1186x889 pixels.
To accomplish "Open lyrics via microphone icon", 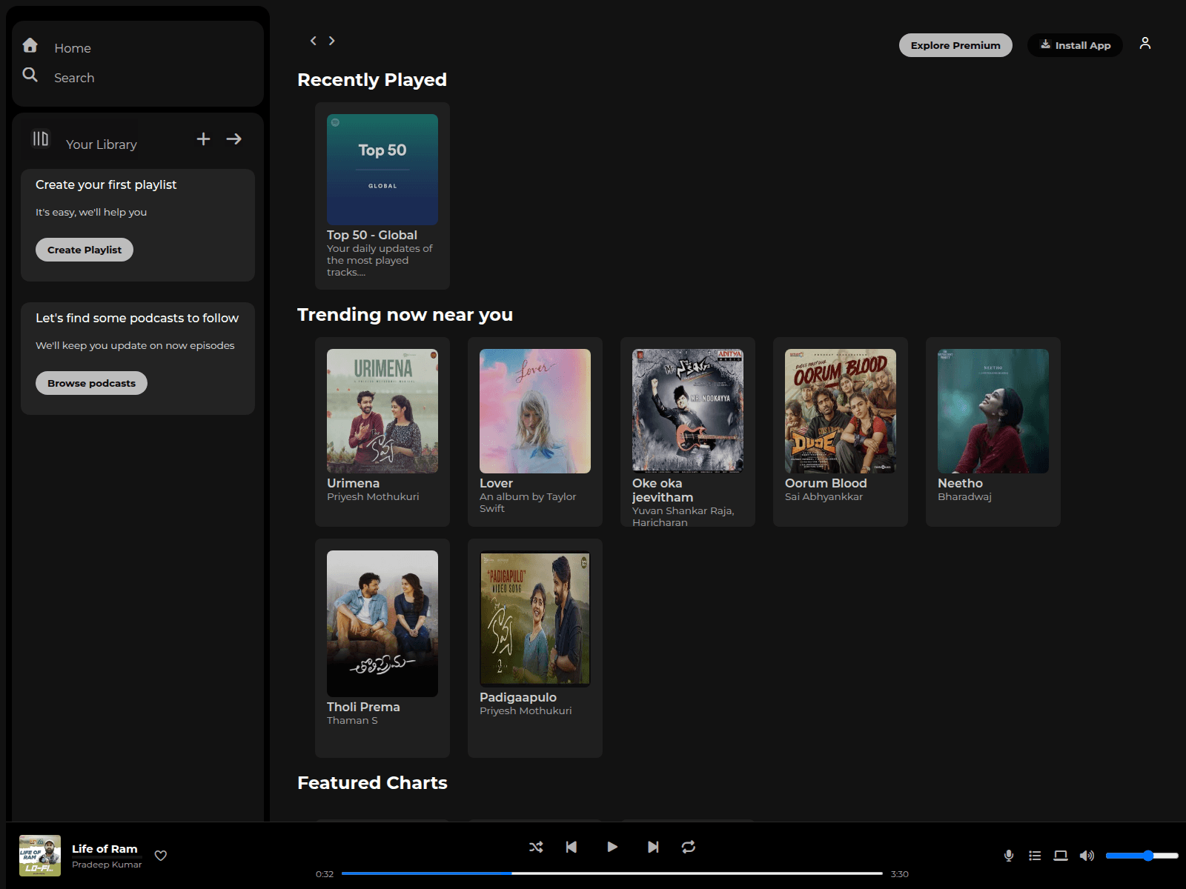I will (1009, 856).
